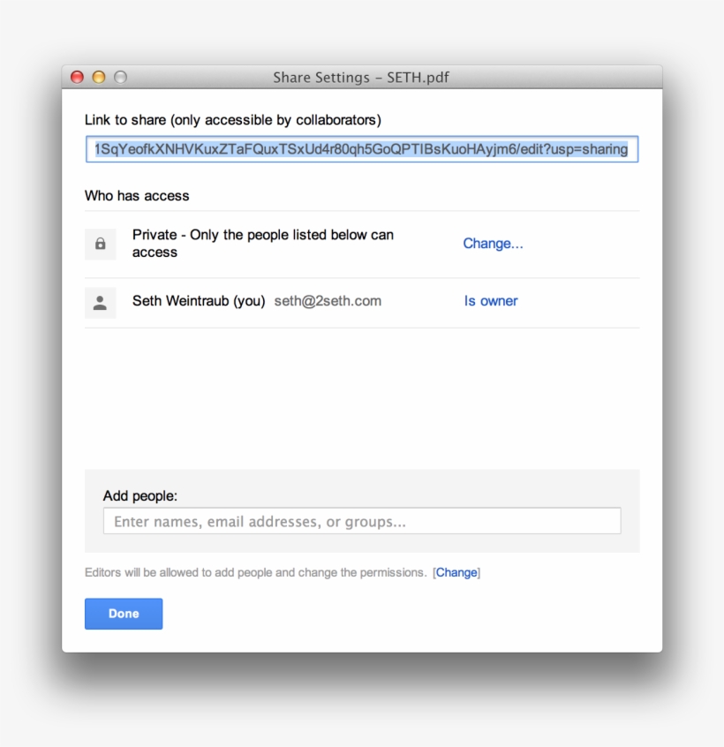This screenshot has height=747, width=724.
Task: Select the Who has access heading
Action: tap(137, 195)
